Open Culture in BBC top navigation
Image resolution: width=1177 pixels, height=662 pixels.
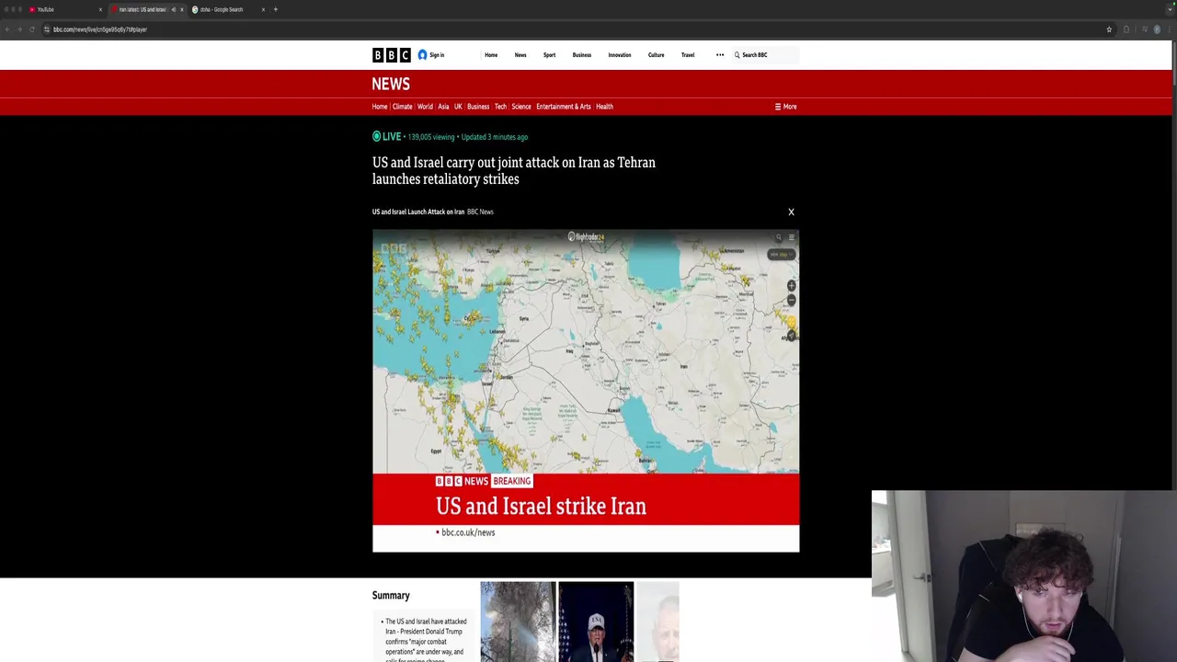[x=656, y=55]
